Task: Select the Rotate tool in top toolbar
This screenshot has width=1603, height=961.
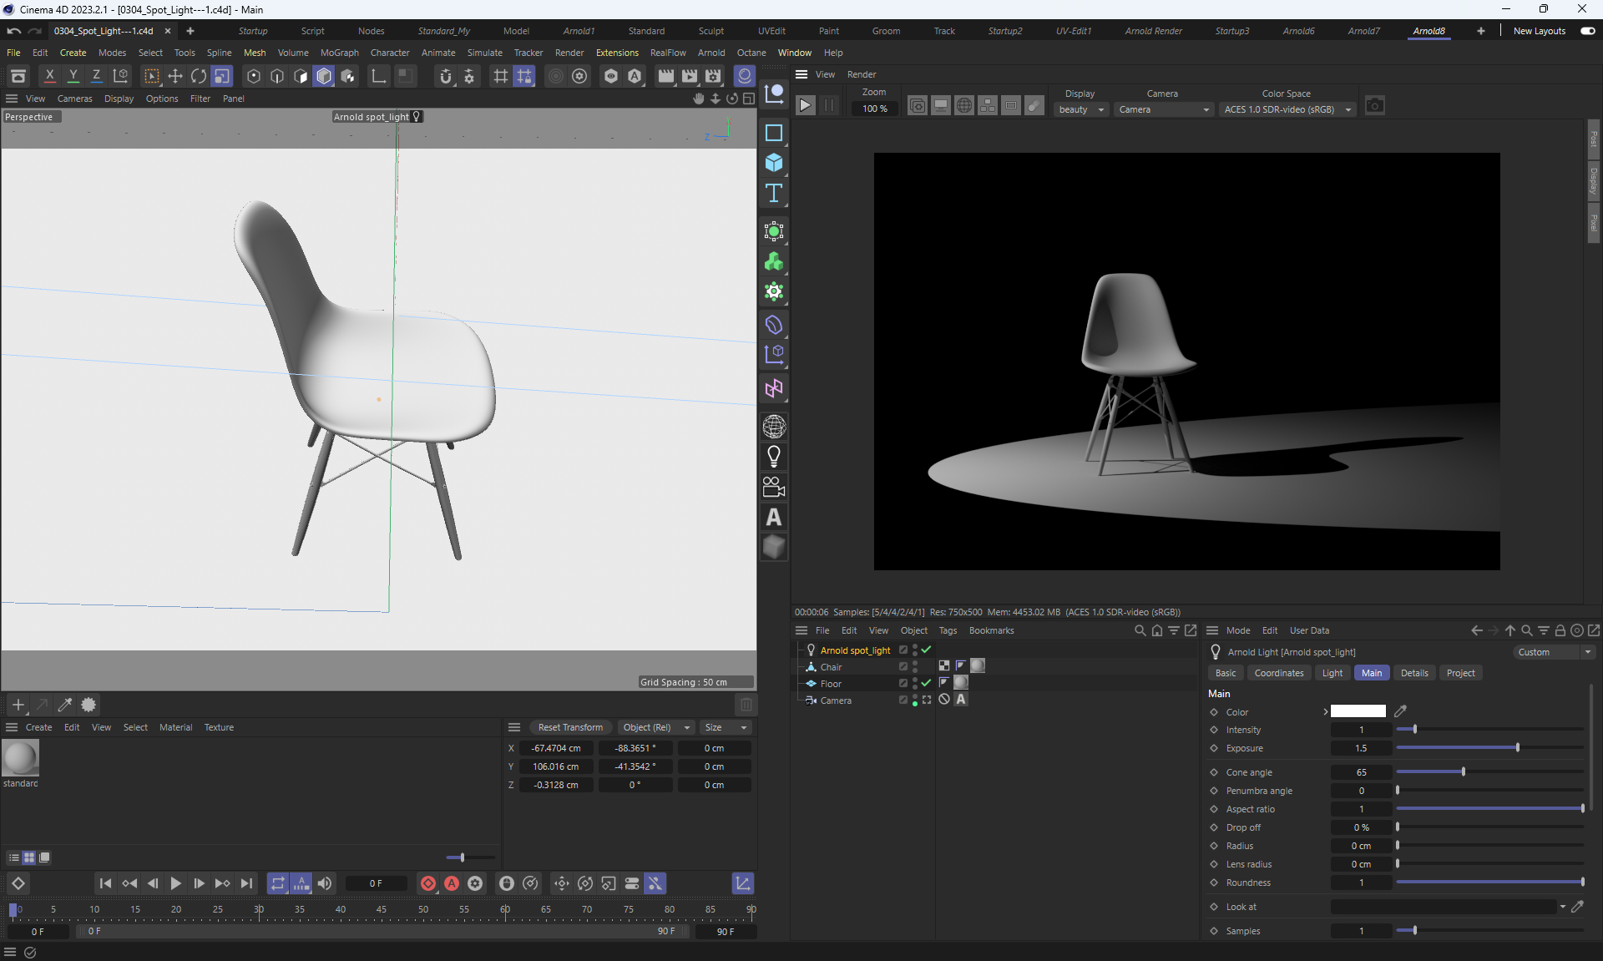Action: [x=199, y=76]
